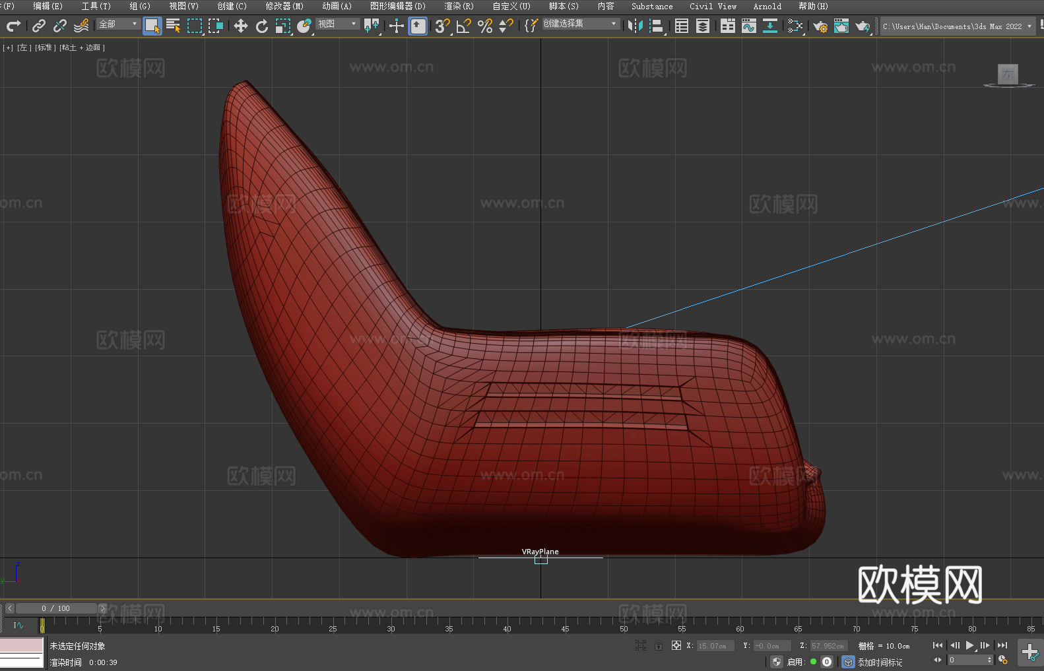
Task: Open viewport [标准] shading preset menu
Action: tap(45, 48)
